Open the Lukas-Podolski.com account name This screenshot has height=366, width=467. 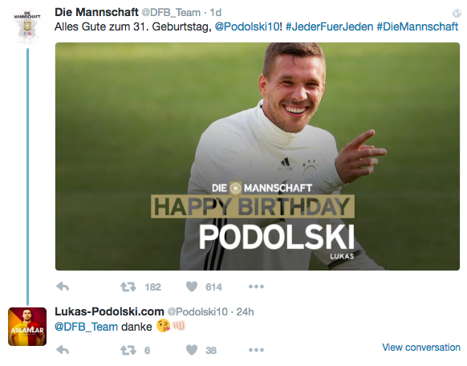pos(109,311)
